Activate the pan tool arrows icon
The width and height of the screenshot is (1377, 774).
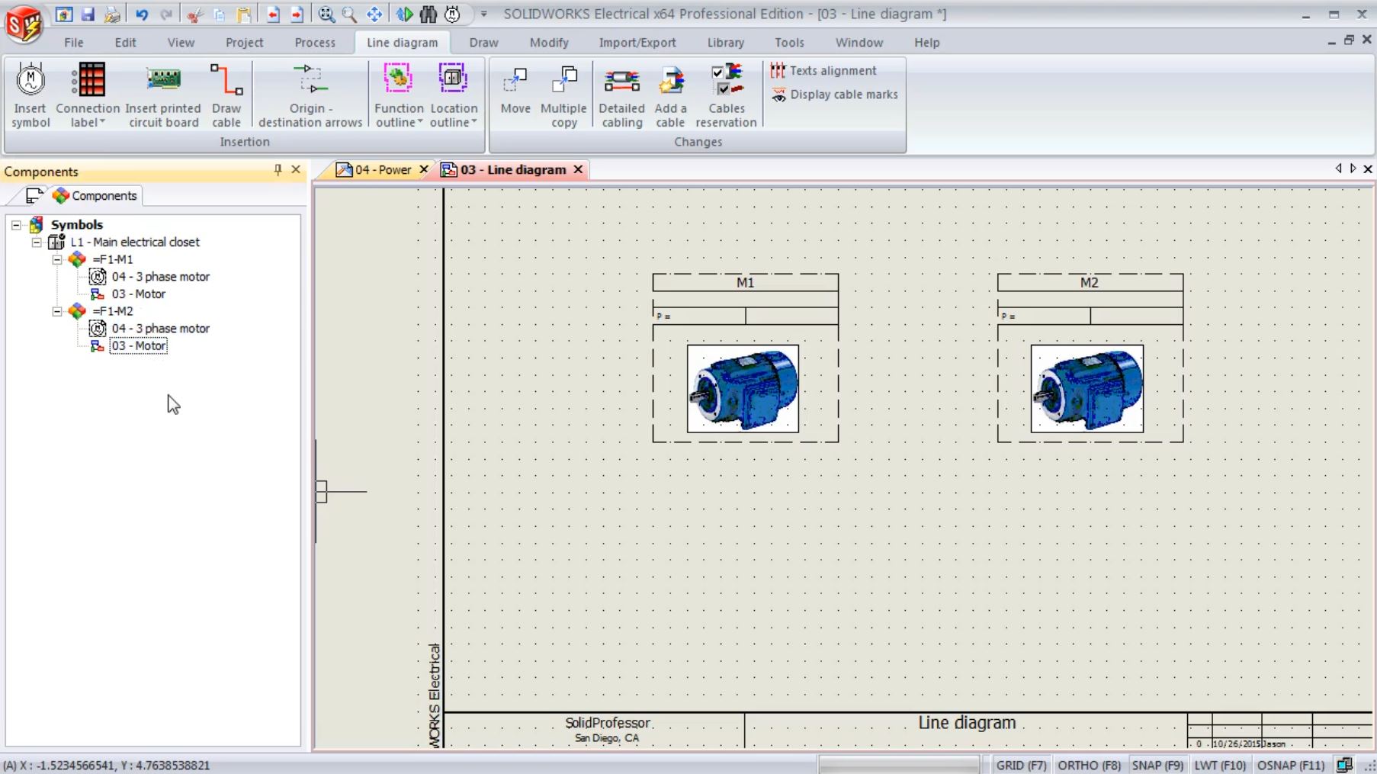coord(374,14)
